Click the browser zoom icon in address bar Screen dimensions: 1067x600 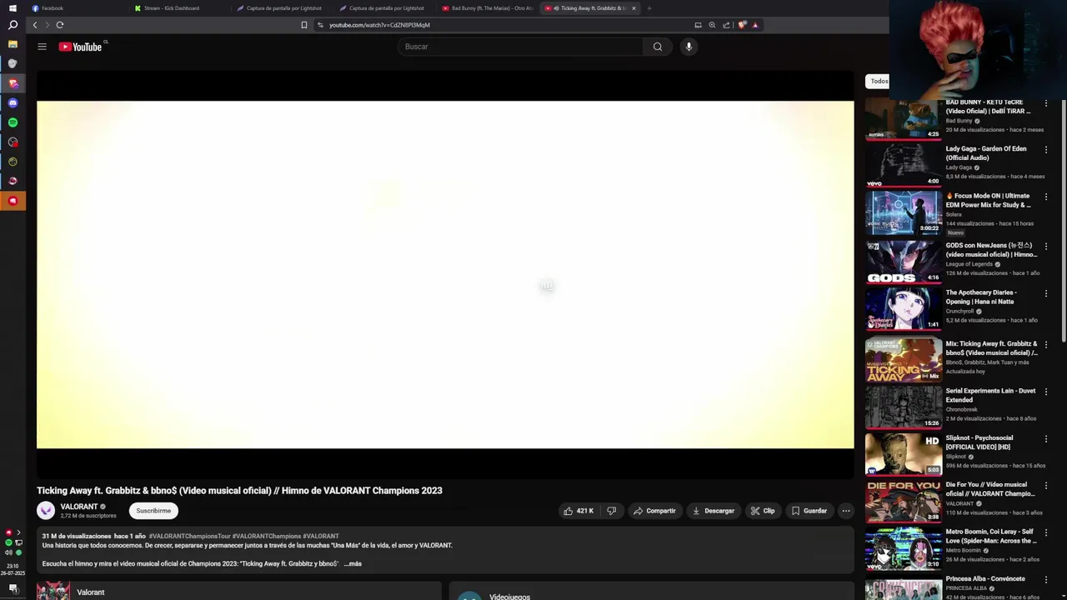pos(712,25)
